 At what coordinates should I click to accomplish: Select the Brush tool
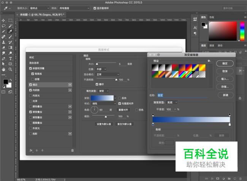point(10,37)
